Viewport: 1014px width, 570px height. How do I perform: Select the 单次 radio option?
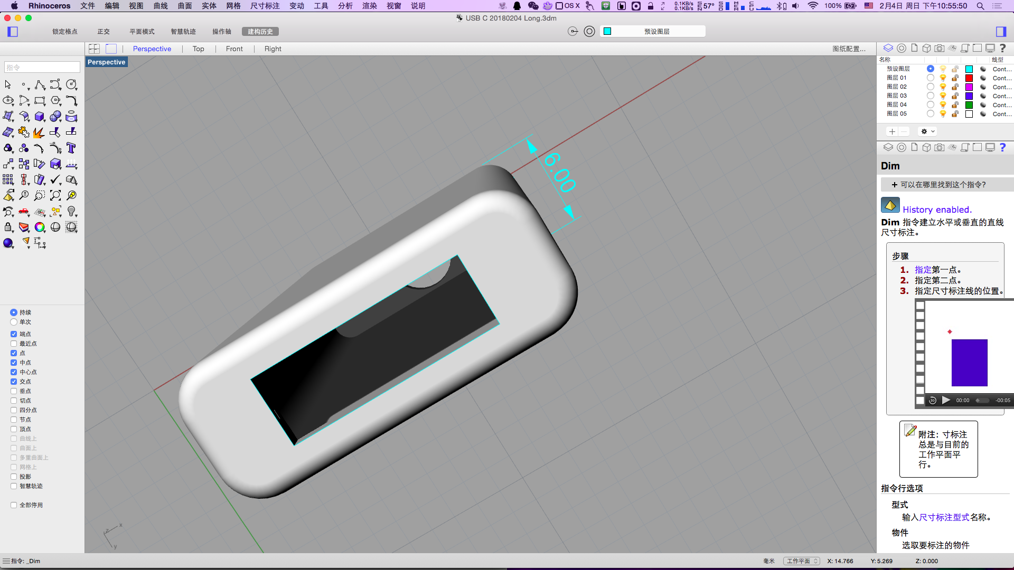tap(14, 322)
